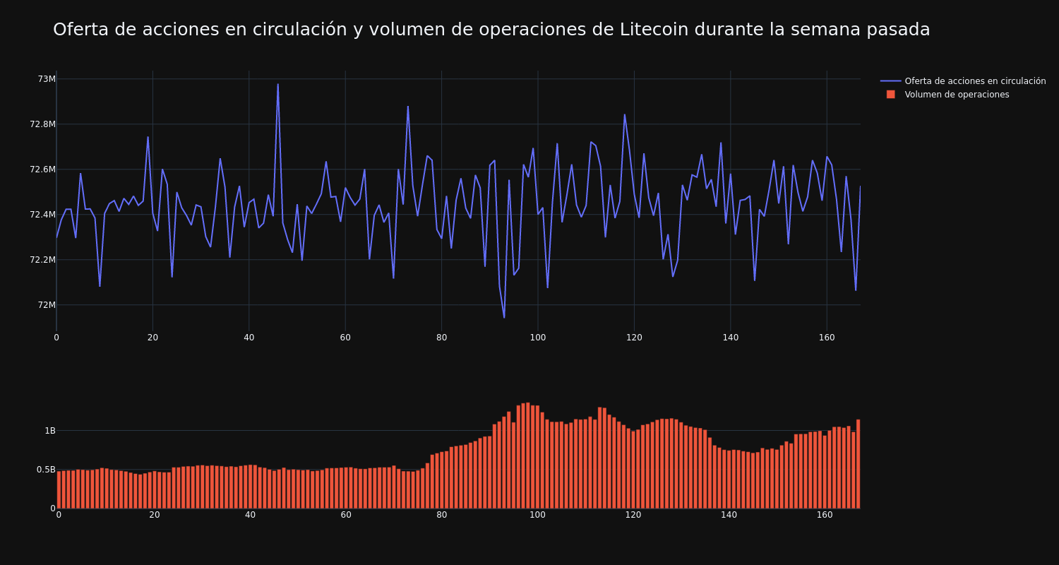This screenshot has height=565, width=1059.
Task: Click the 72.4M y-axis label
Action: (42, 214)
